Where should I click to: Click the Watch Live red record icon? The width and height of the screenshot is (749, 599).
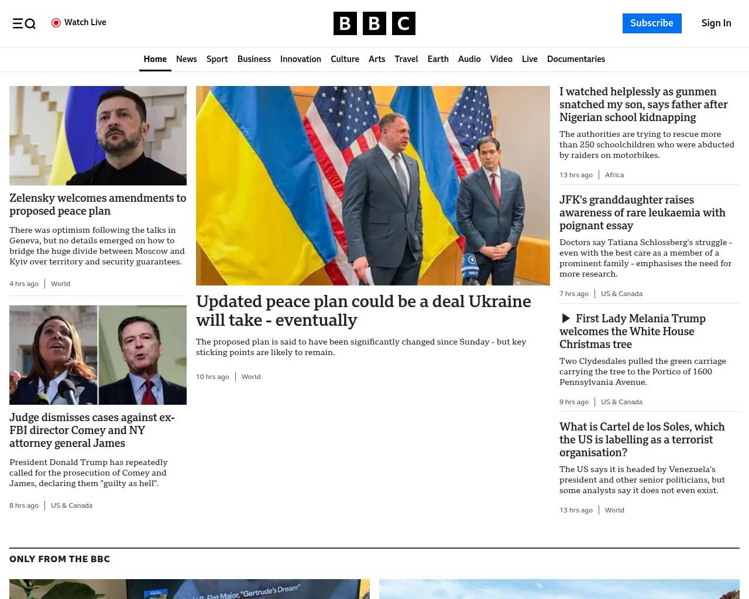click(x=56, y=23)
